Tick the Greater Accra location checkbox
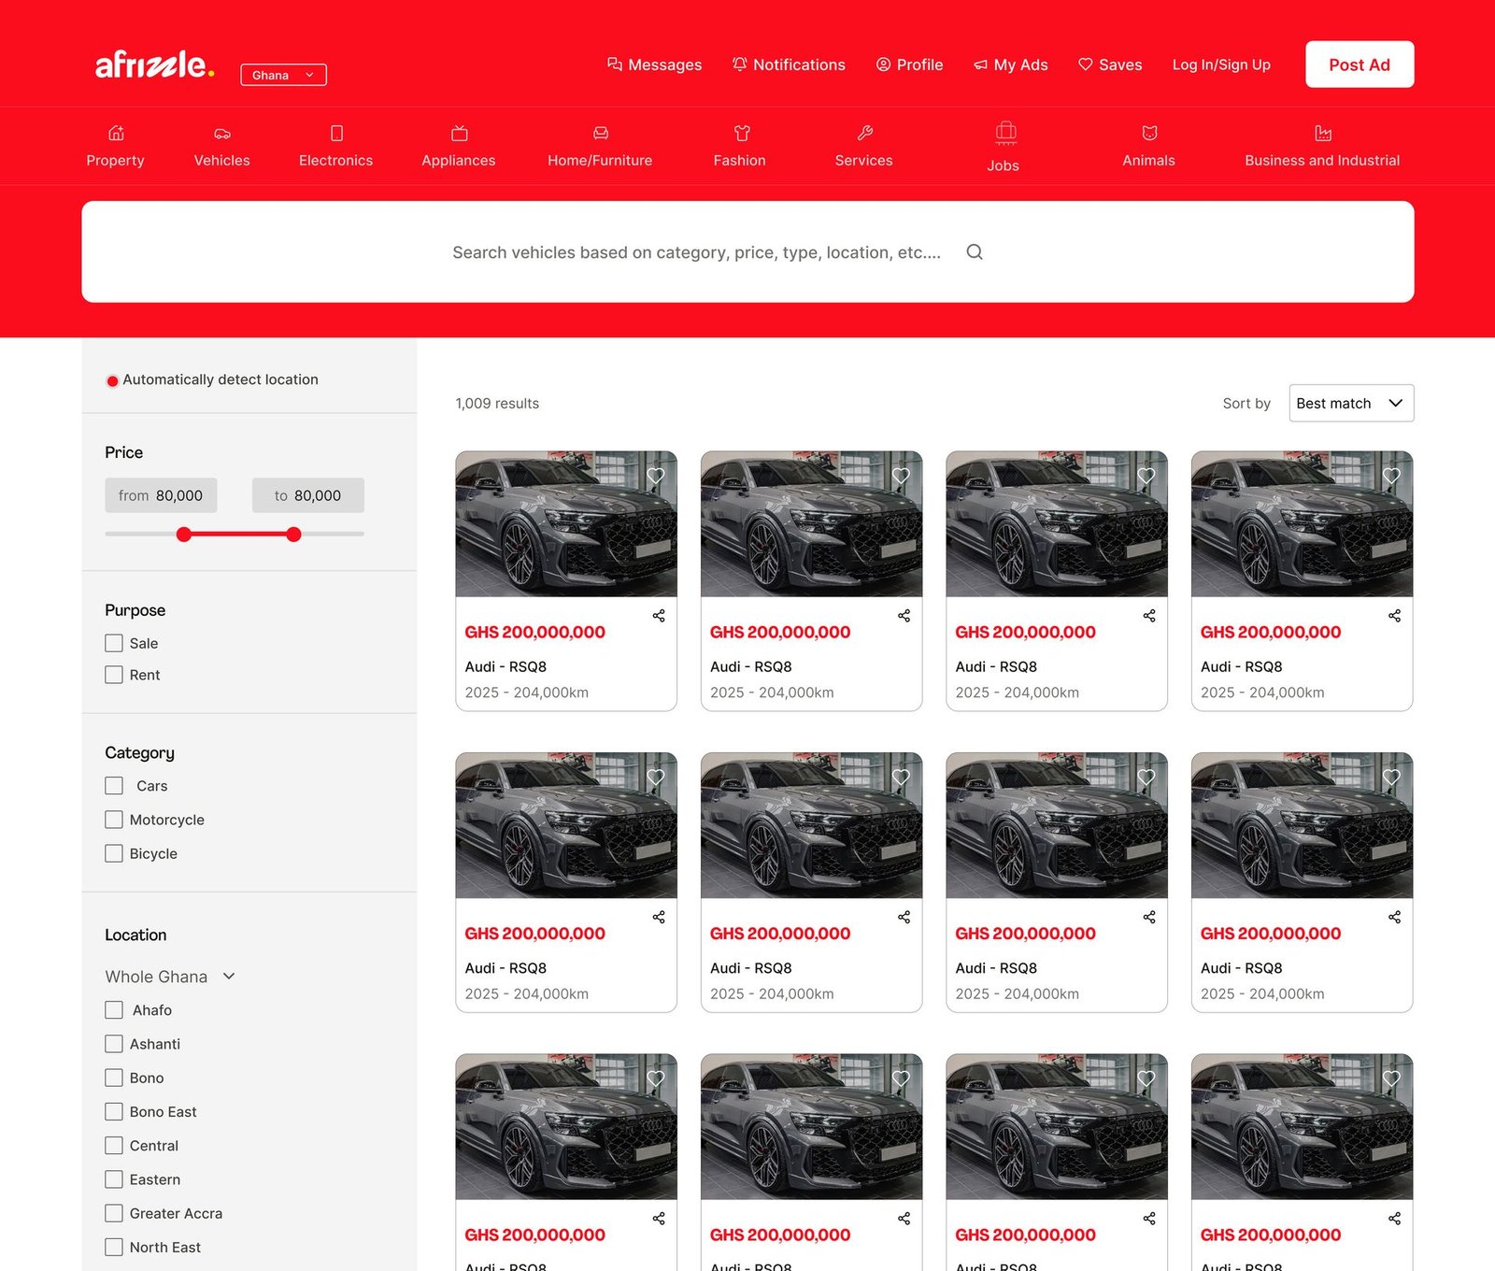 pyautogui.click(x=114, y=1213)
